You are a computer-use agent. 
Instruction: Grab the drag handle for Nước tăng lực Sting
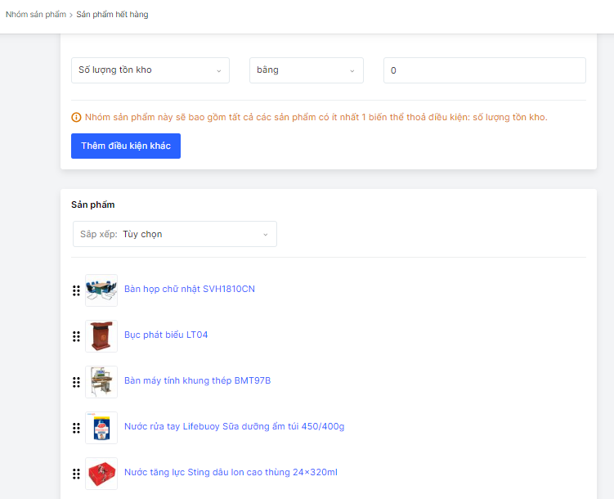[76, 474]
